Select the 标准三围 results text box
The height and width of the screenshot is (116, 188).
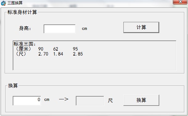click(95, 55)
